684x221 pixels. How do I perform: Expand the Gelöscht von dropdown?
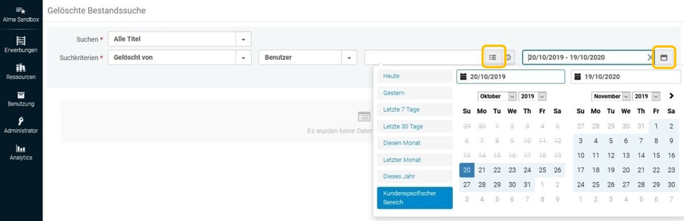click(244, 57)
